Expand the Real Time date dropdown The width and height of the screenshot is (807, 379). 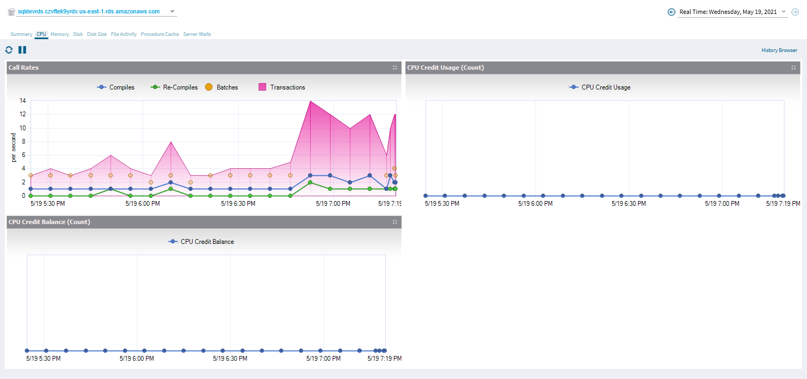coord(783,12)
